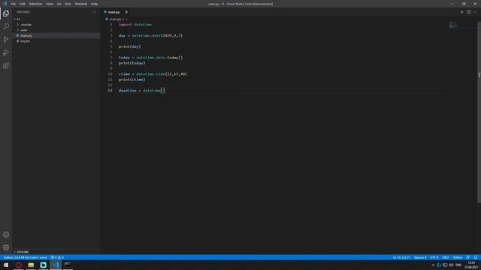Open the Search view in activity bar
This screenshot has width=481, height=270.
pyautogui.click(x=6, y=26)
